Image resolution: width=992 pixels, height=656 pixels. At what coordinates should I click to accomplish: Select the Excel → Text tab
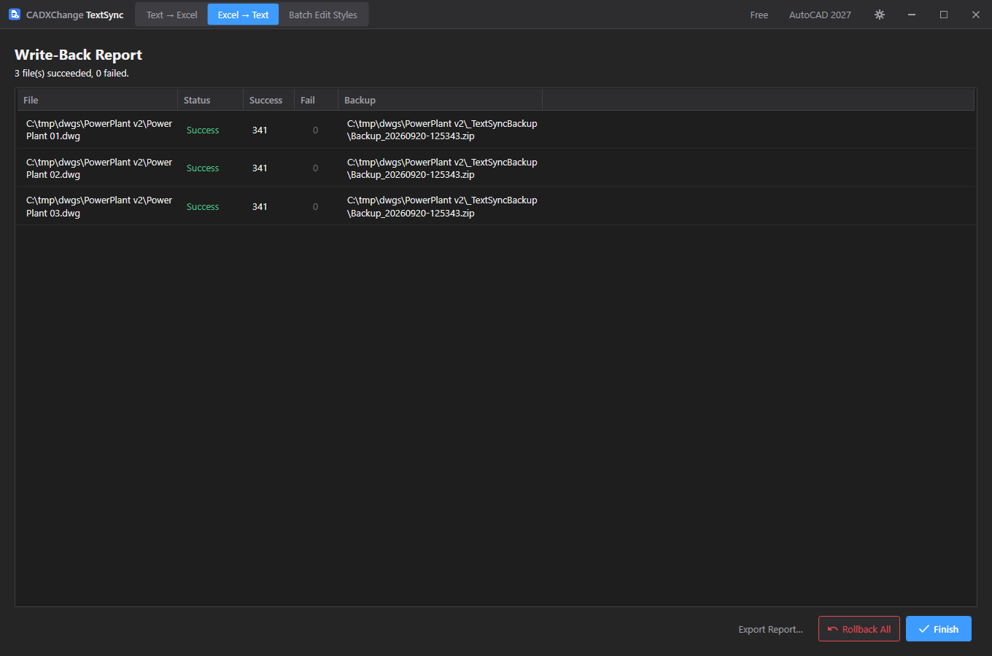pos(243,15)
